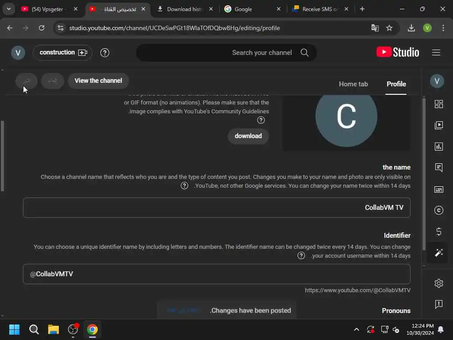This screenshot has width=453, height=340.
Task: Select the Profile tab
Action: (x=396, y=84)
